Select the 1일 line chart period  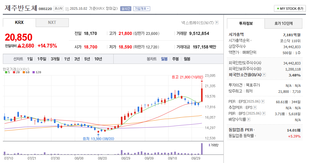(30, 59)
